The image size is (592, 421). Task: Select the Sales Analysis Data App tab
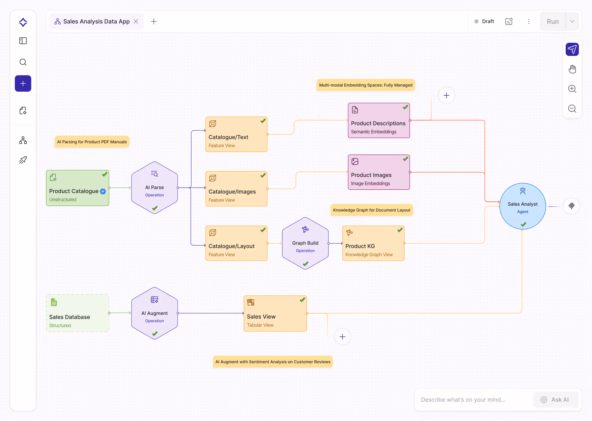[x=96, y=21]
